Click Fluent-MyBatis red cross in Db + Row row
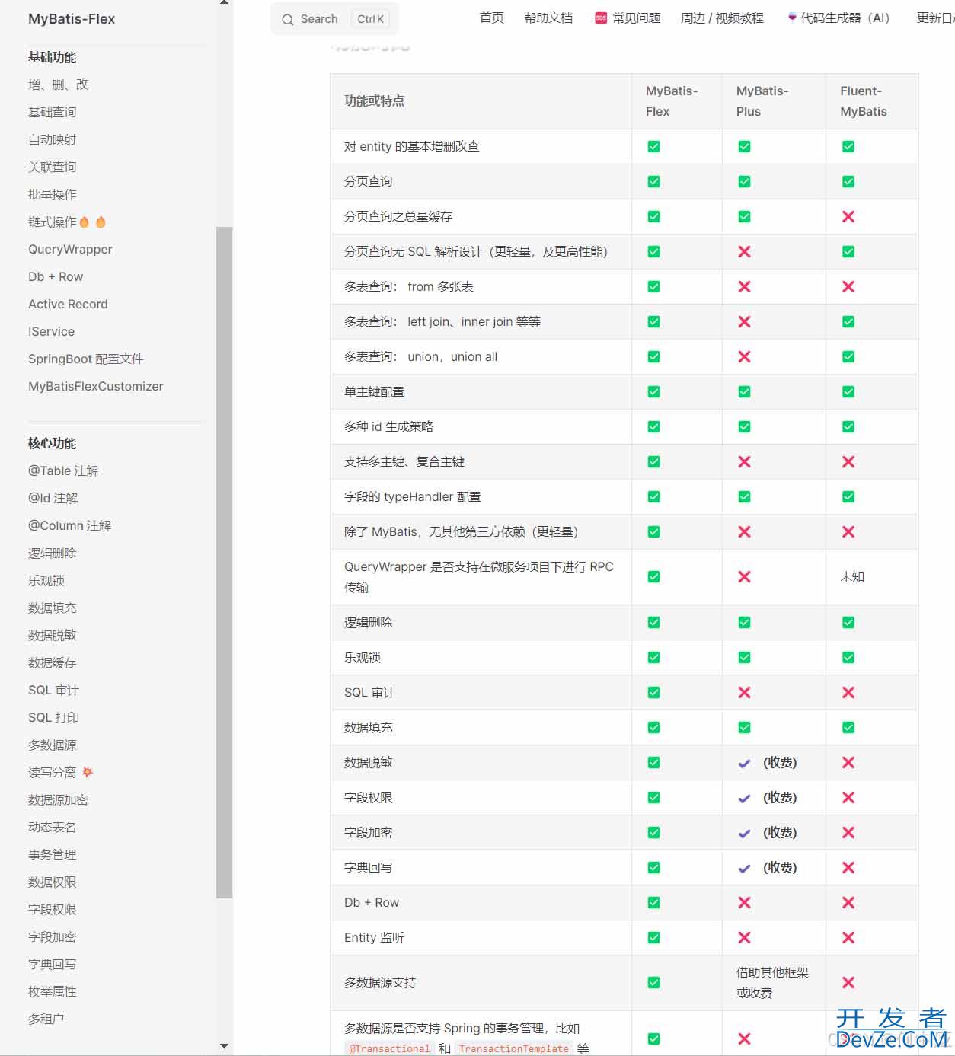 [848, 902]
